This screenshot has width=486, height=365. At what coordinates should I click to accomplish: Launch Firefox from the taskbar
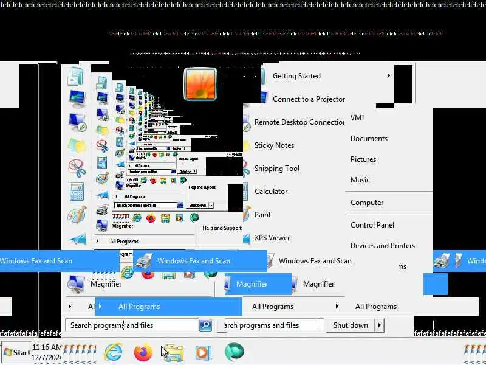point(143,352)
